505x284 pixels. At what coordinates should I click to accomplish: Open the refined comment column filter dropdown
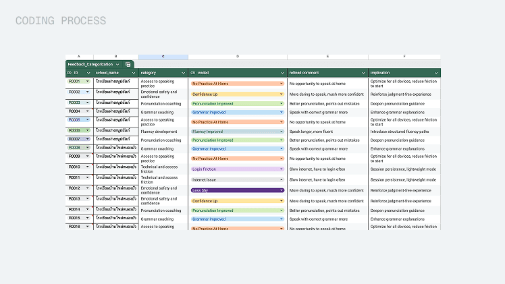point(363,73)
